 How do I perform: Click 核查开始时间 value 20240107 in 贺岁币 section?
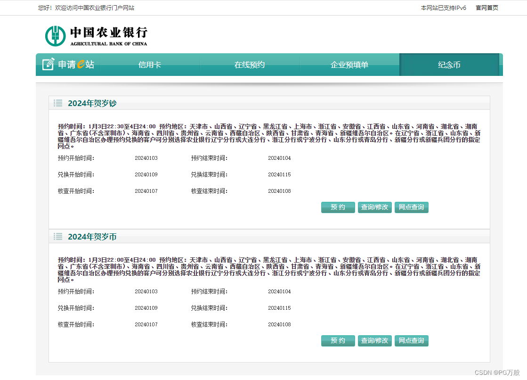146,324
